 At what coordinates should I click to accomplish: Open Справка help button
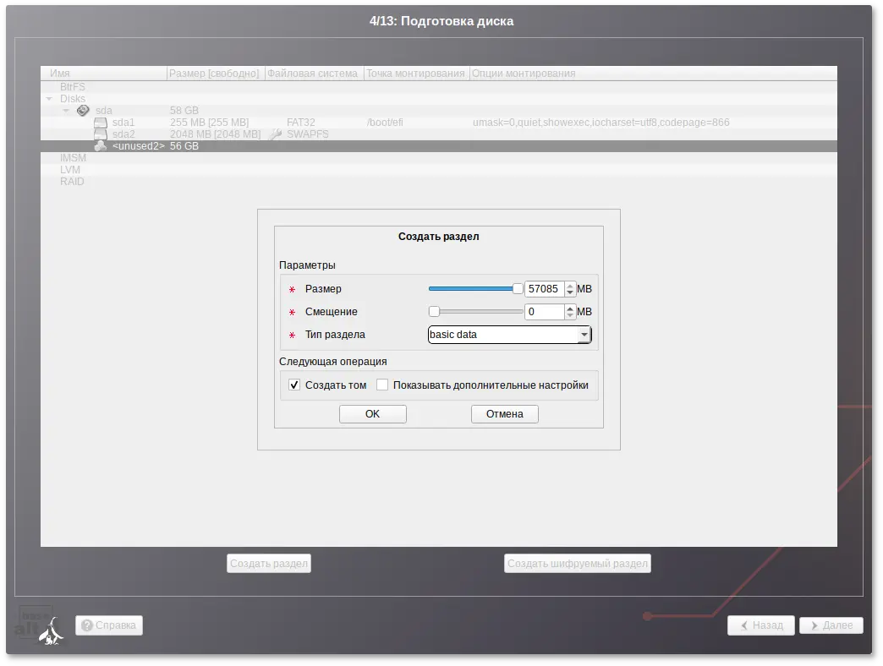coord(109,625)
